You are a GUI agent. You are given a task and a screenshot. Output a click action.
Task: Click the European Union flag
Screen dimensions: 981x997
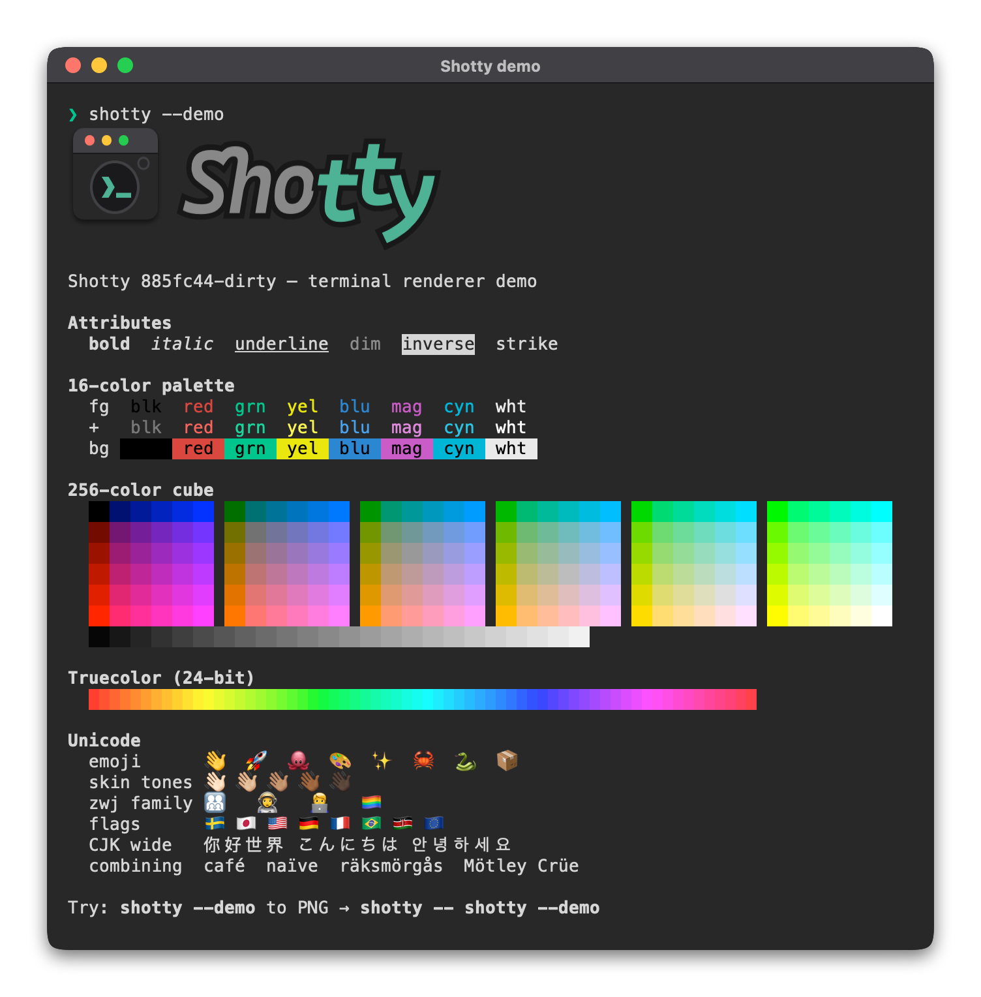[434, 823]
